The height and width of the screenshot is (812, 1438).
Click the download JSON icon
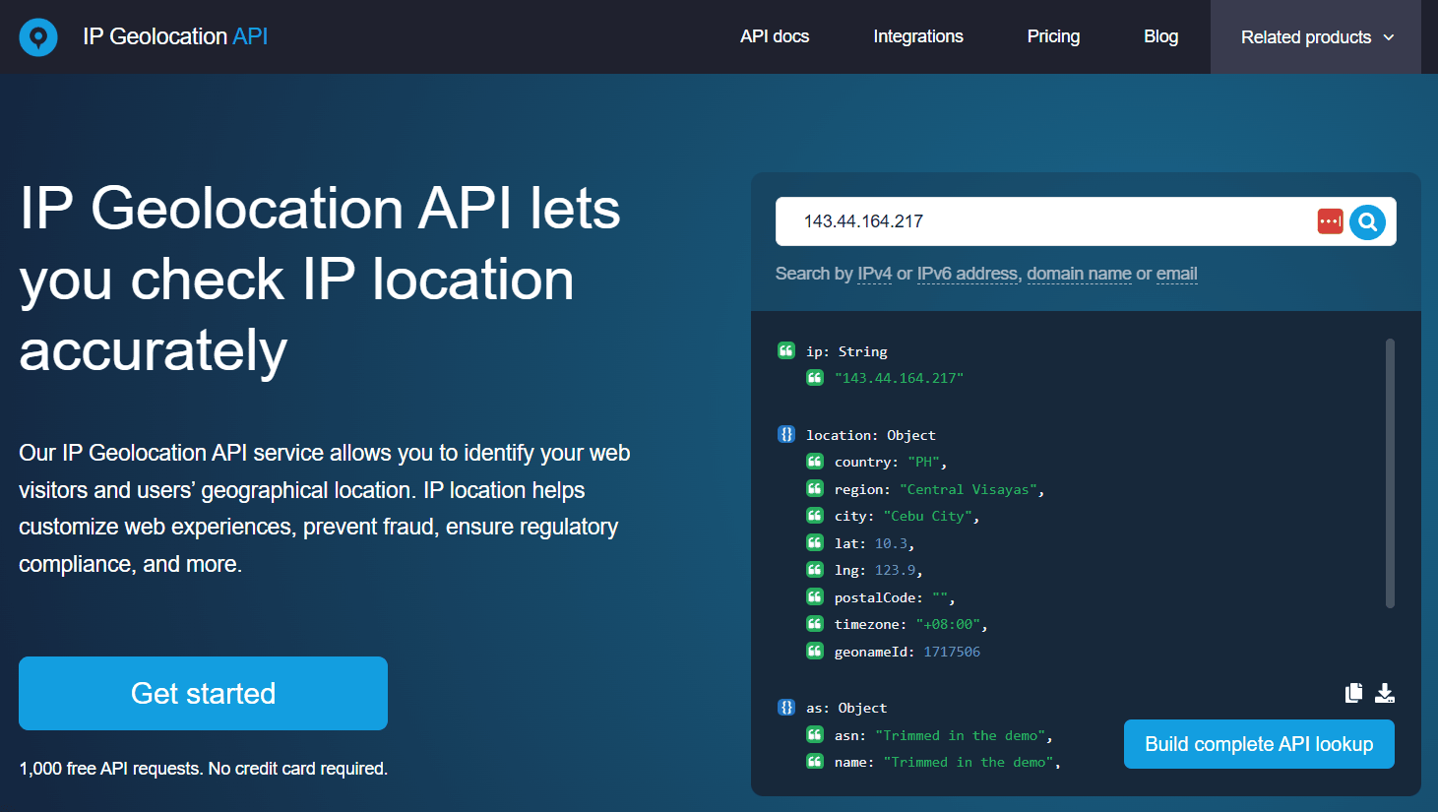pos(1385,693)
